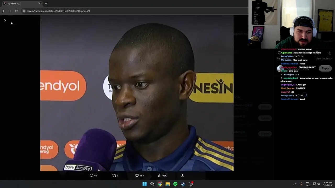The height and width of the screenshot is (188, 335).
Task: Close the photo viewer with the X
Action: 5,20
